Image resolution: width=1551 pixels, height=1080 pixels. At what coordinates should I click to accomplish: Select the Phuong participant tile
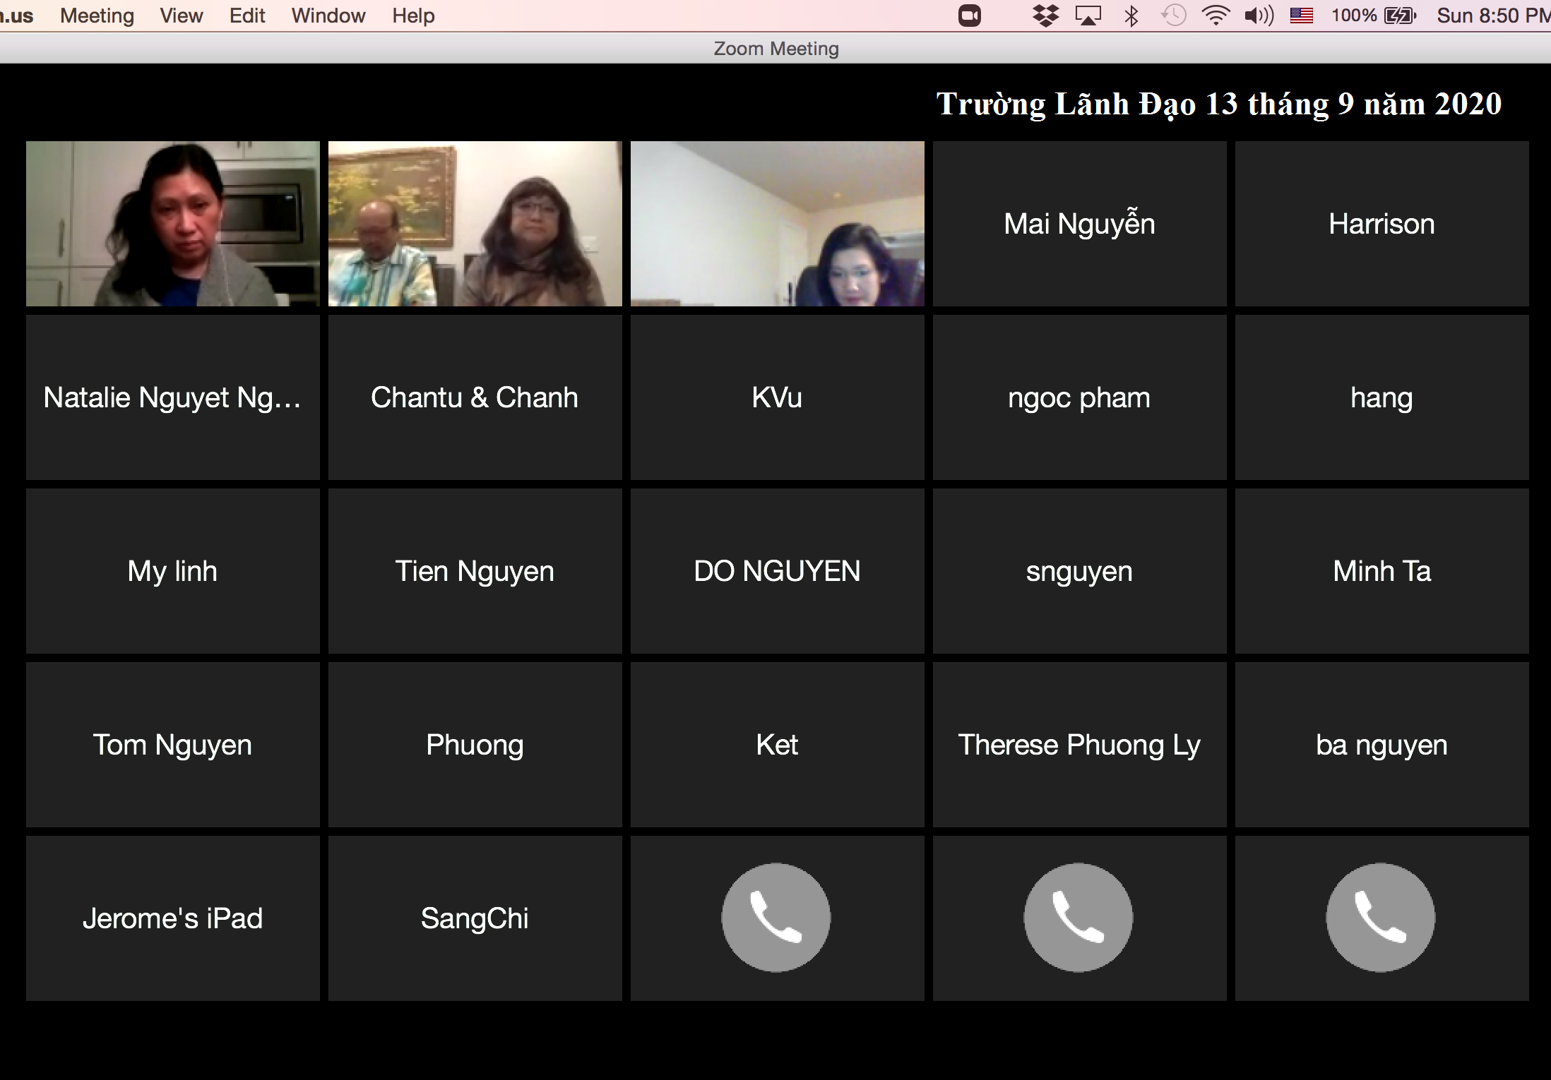coord(475,745)
